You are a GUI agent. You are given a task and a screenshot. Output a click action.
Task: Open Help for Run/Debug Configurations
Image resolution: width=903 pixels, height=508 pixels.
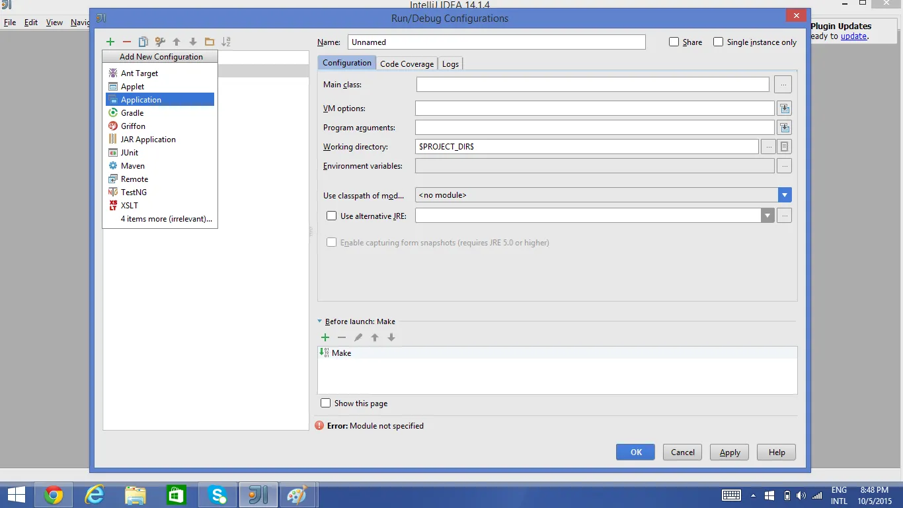click(x=777, y=452)
